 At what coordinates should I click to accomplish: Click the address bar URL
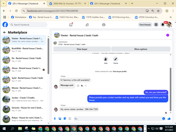pyautogui.click(x=52, y=11)
